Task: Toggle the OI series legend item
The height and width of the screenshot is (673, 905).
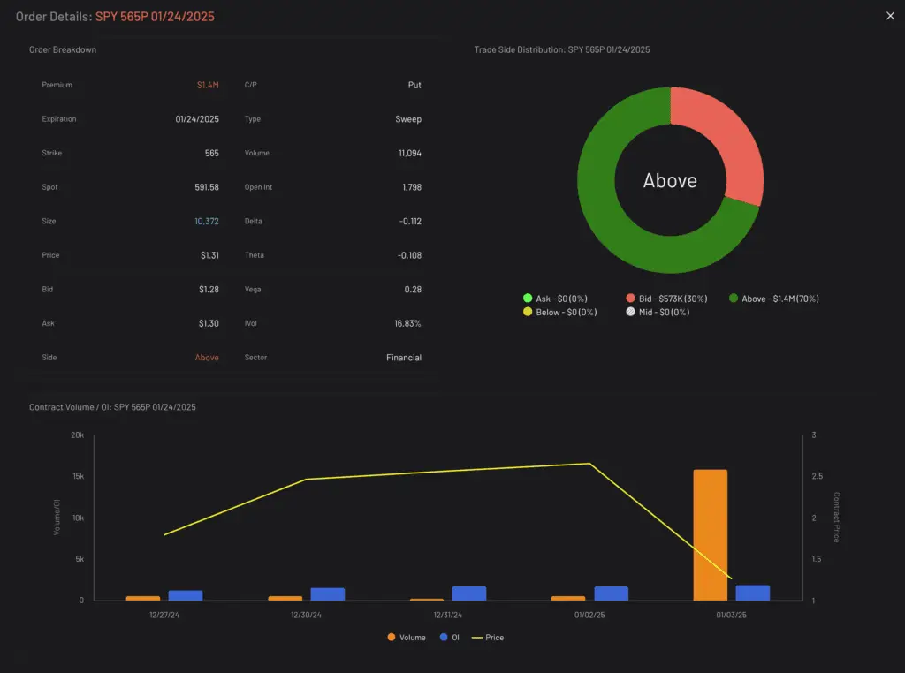Action: [450, 638]
